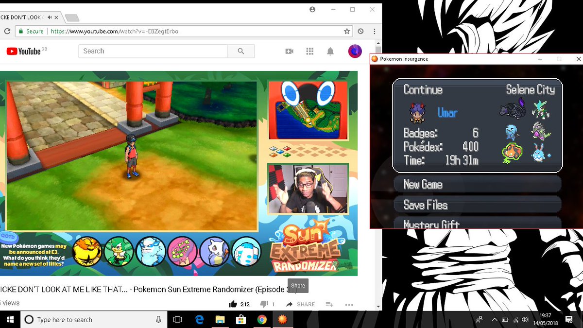This screenshot has width=583, height=328.
Task: Click the SHARE button under the video
Action: [301, 304]
